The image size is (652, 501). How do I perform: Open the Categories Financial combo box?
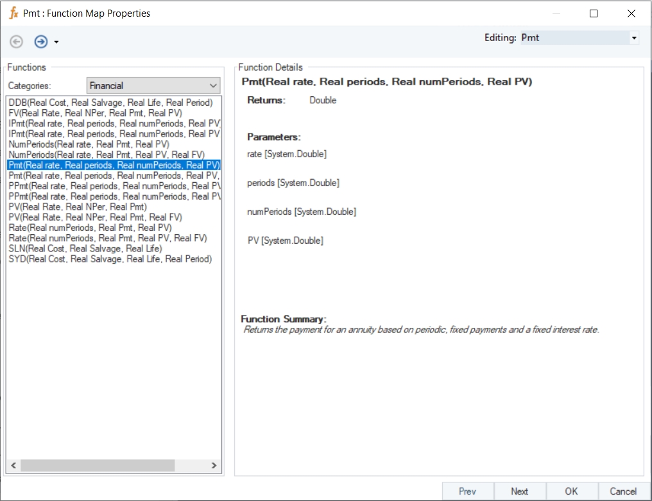click(153, 86)
